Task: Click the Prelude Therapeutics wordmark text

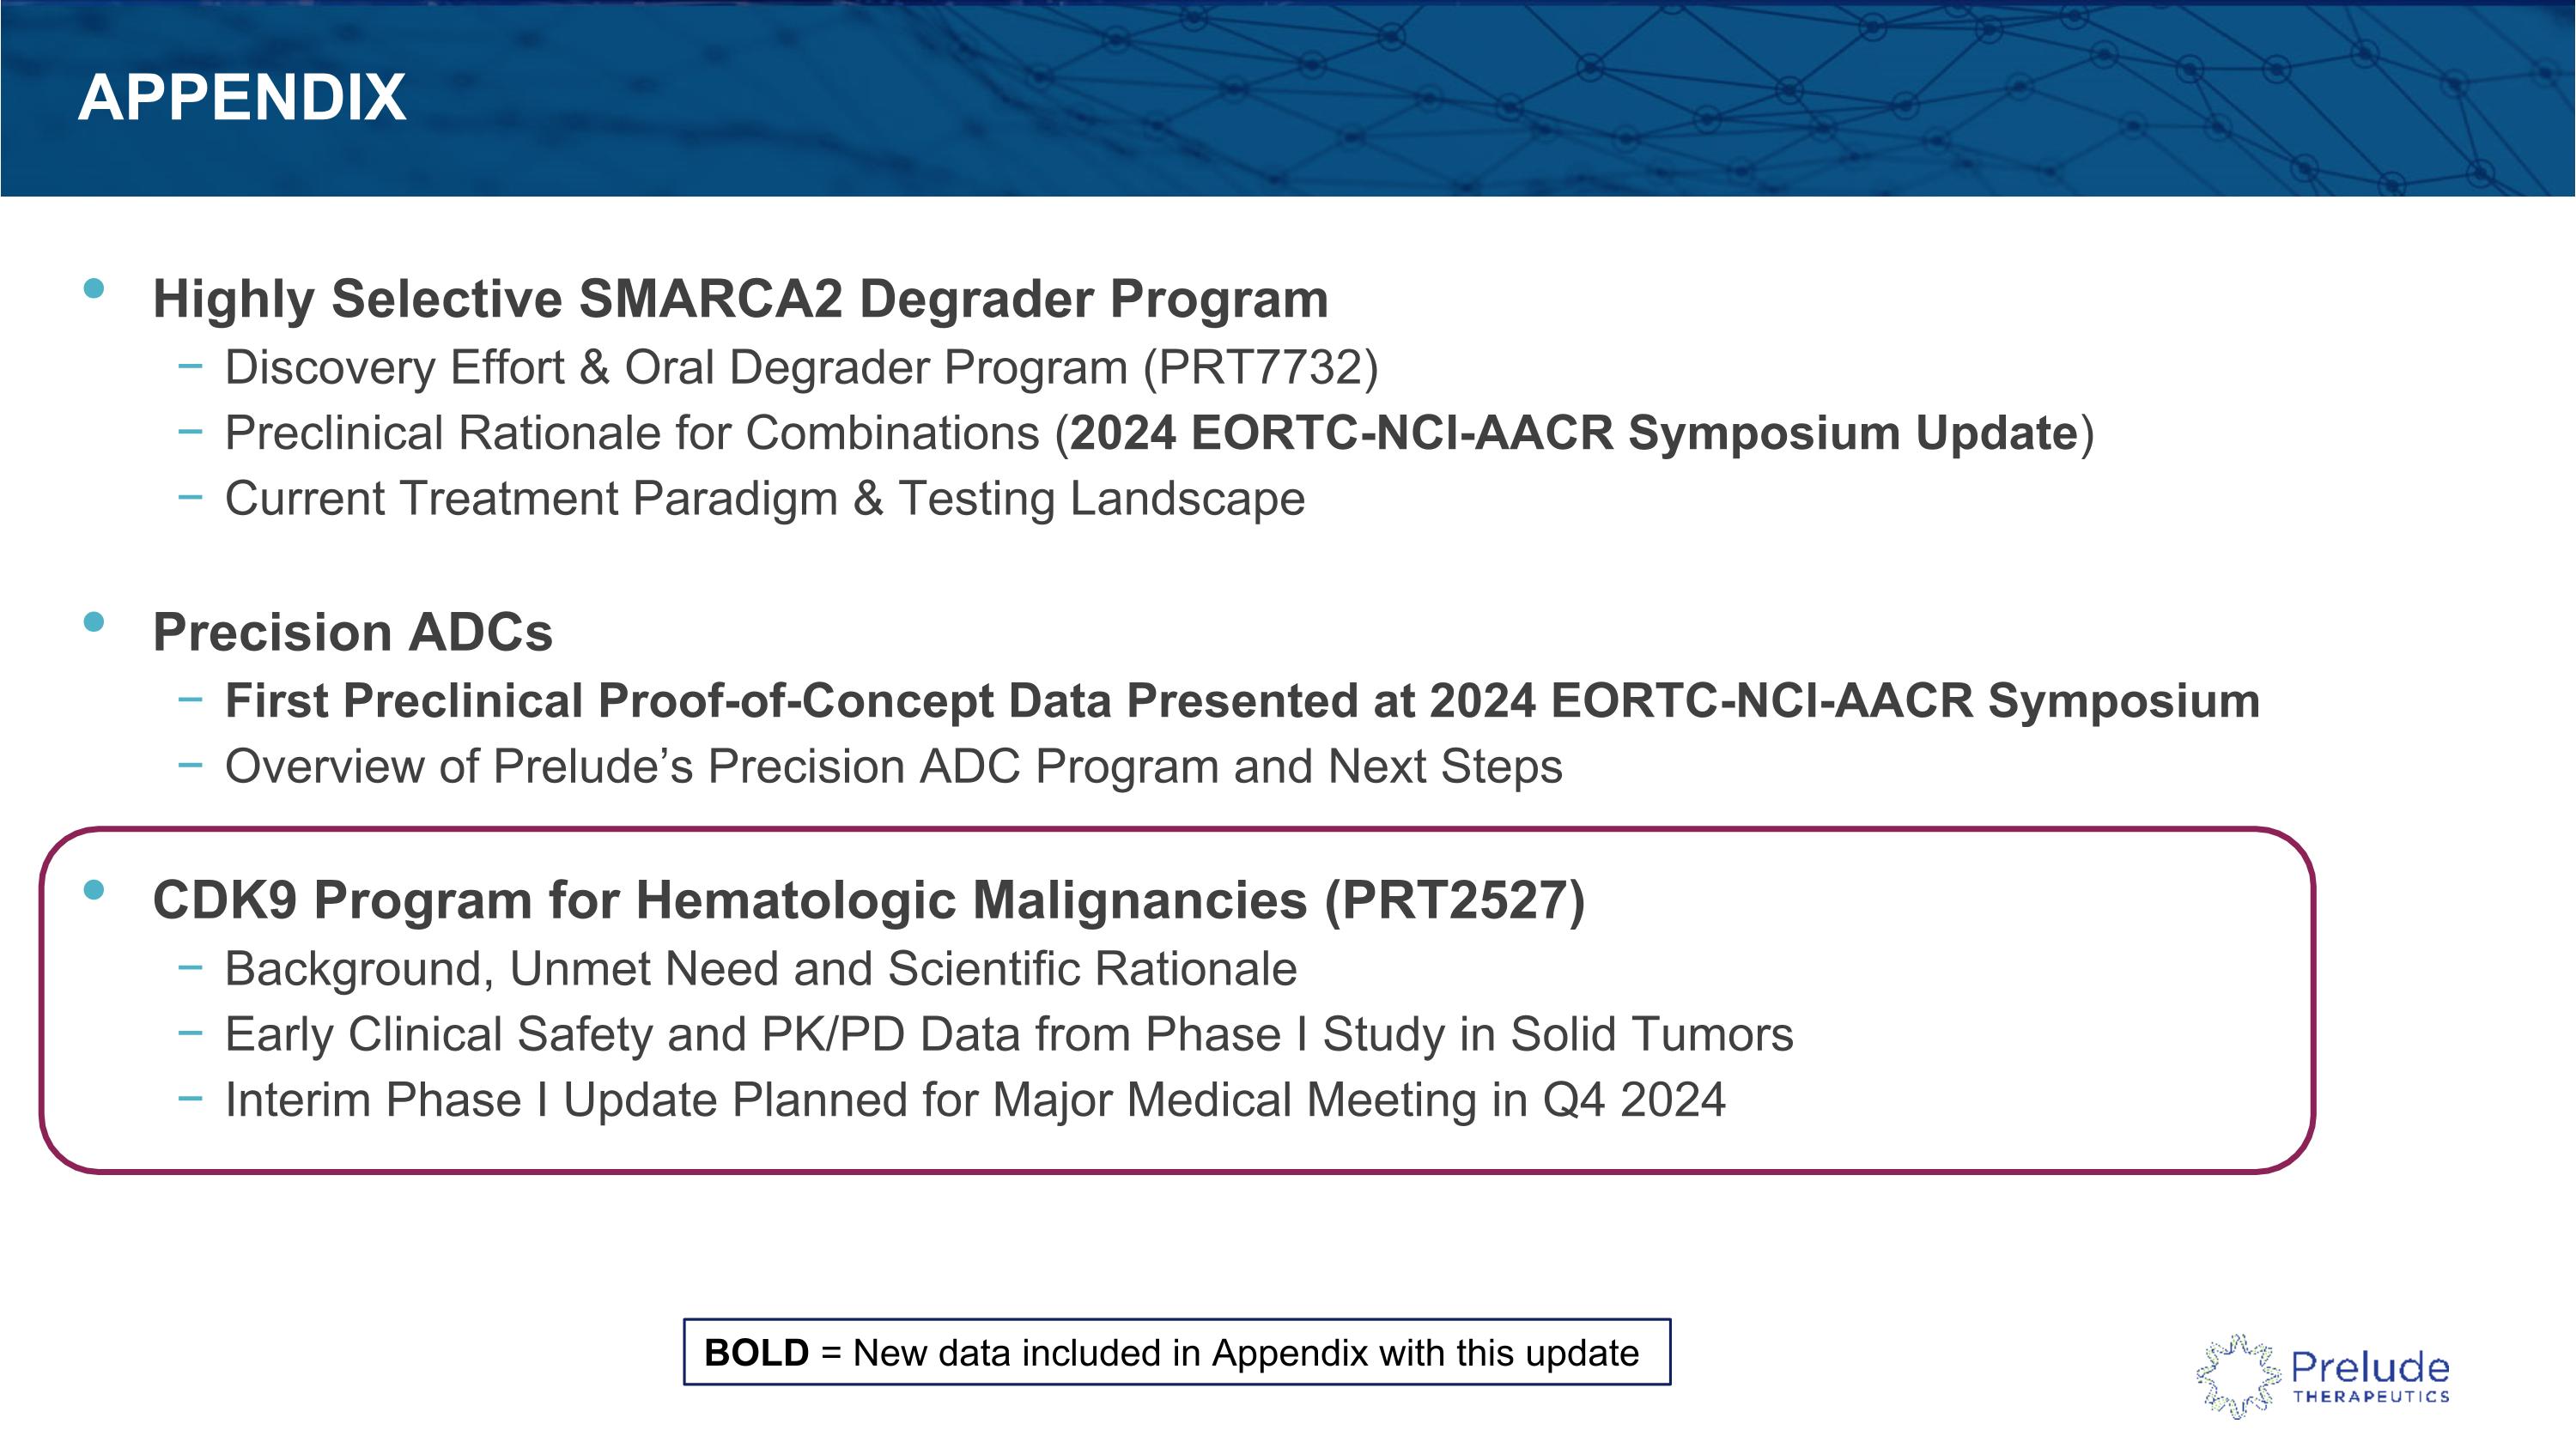Action: click(2370, 1377)
